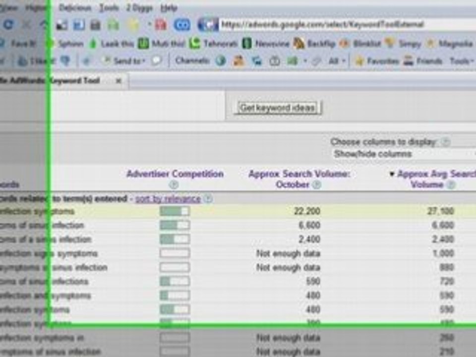Click the site icon left of the URL
Screen dimensions: 476x357
click(208, 25)
